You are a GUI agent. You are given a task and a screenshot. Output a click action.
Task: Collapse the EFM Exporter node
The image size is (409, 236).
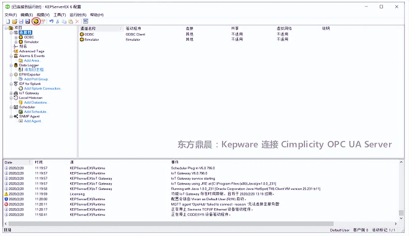(x=11, y=75)
